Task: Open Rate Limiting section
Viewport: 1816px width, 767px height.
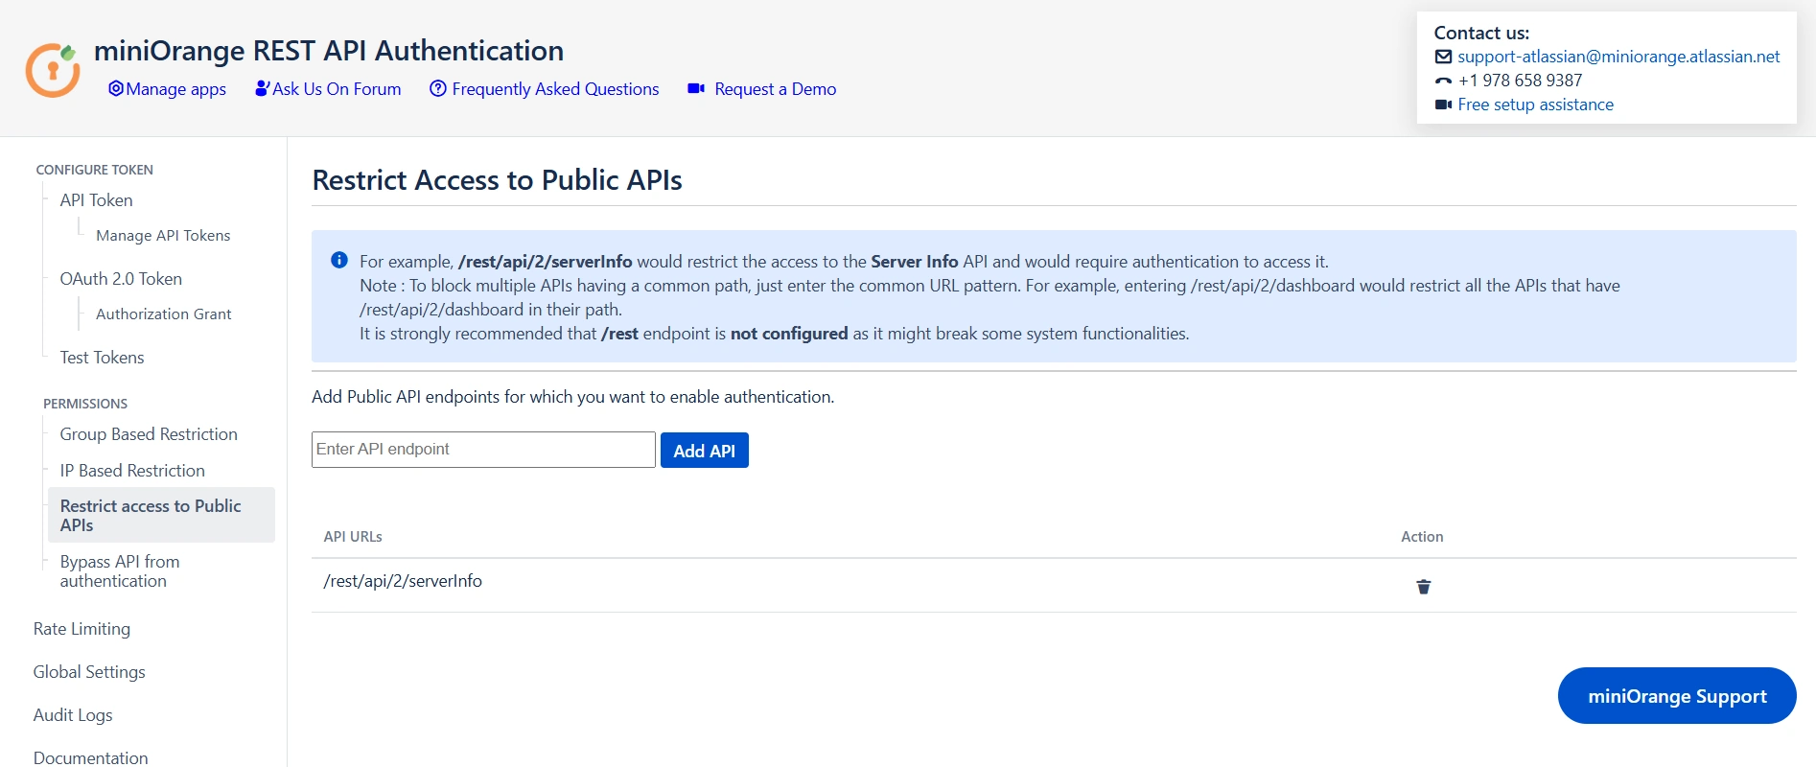Action: click(x=81, y=629)
